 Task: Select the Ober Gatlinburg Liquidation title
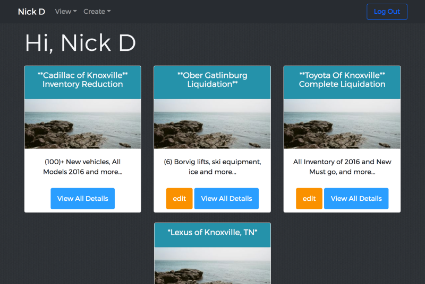(x=212, y=79)
